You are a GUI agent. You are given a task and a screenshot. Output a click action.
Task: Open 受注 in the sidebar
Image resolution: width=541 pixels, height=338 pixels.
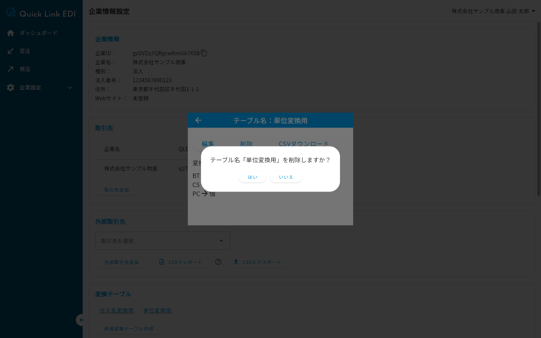pyautogui.click(x=41, y=51)
